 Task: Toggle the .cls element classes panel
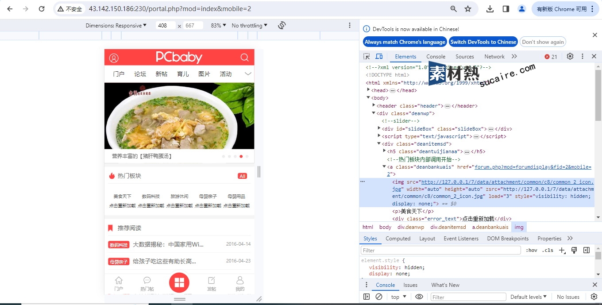tap(548, 250)
